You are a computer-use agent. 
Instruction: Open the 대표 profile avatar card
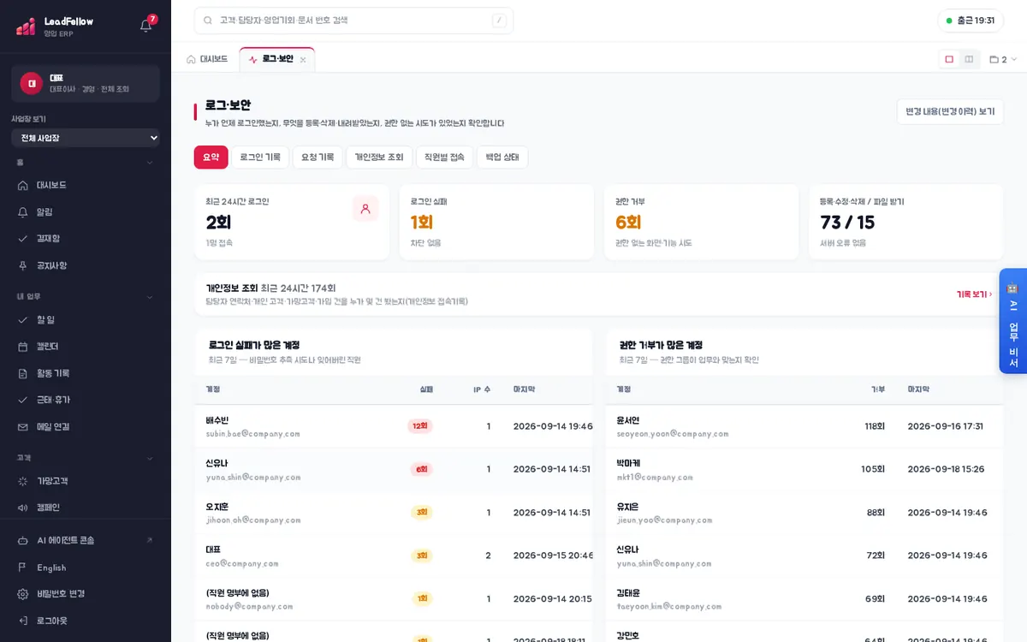[x=86, y=84]
